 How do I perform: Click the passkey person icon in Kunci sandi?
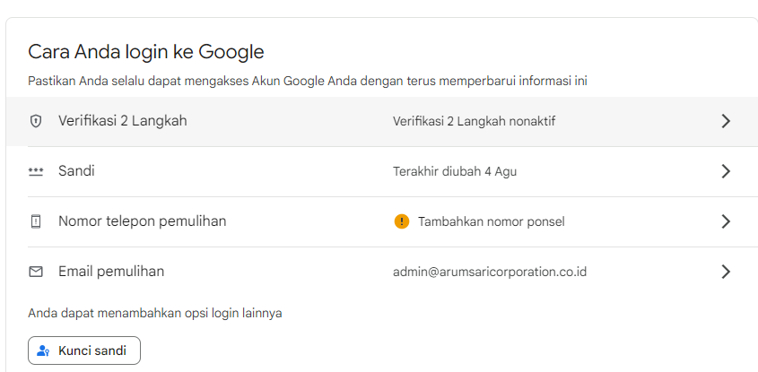click(x=44, y=350)
